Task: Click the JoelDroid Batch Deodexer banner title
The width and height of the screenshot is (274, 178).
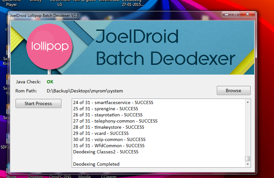Action: point(165,47)
